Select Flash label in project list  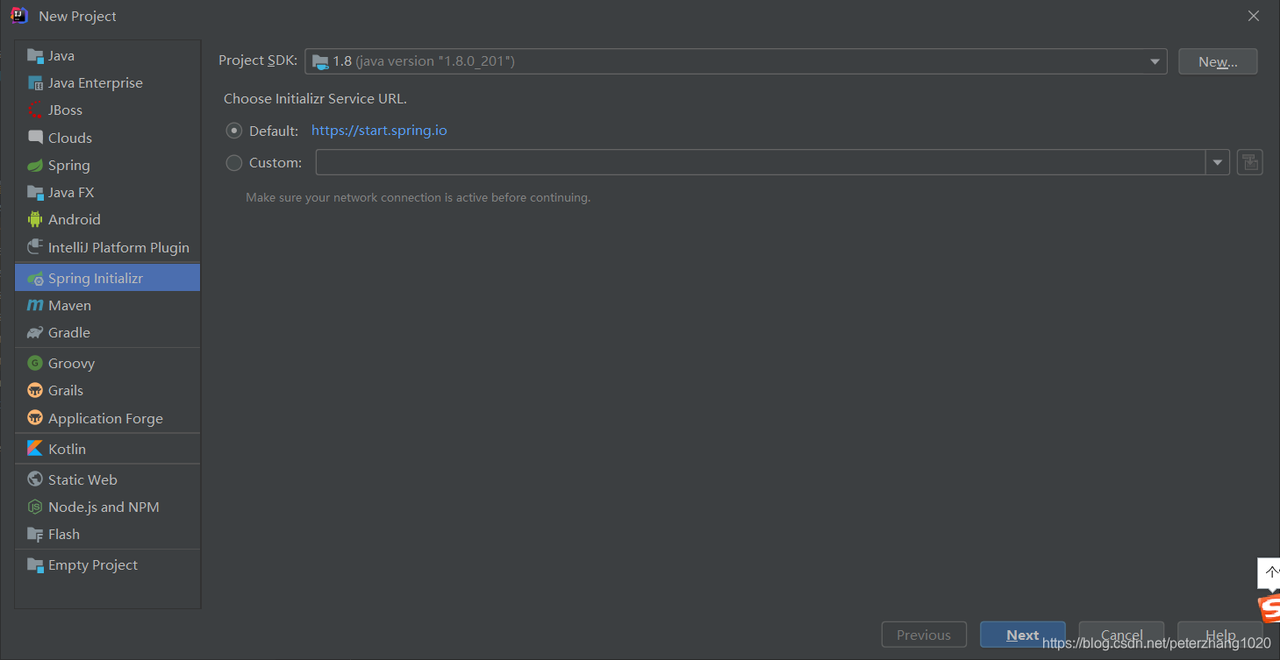point(64,534)
